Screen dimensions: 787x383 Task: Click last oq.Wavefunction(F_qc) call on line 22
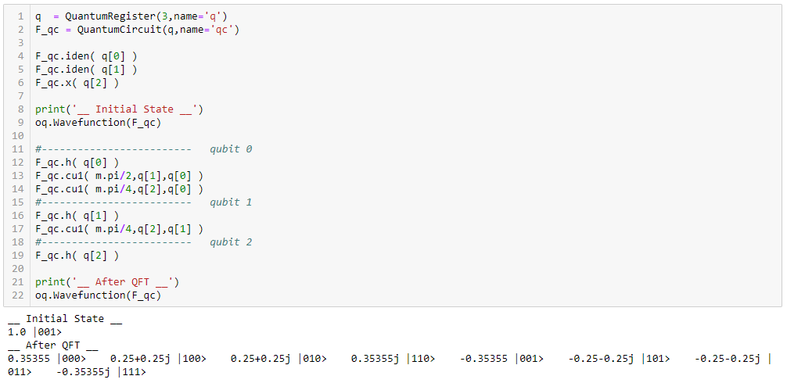99,295
